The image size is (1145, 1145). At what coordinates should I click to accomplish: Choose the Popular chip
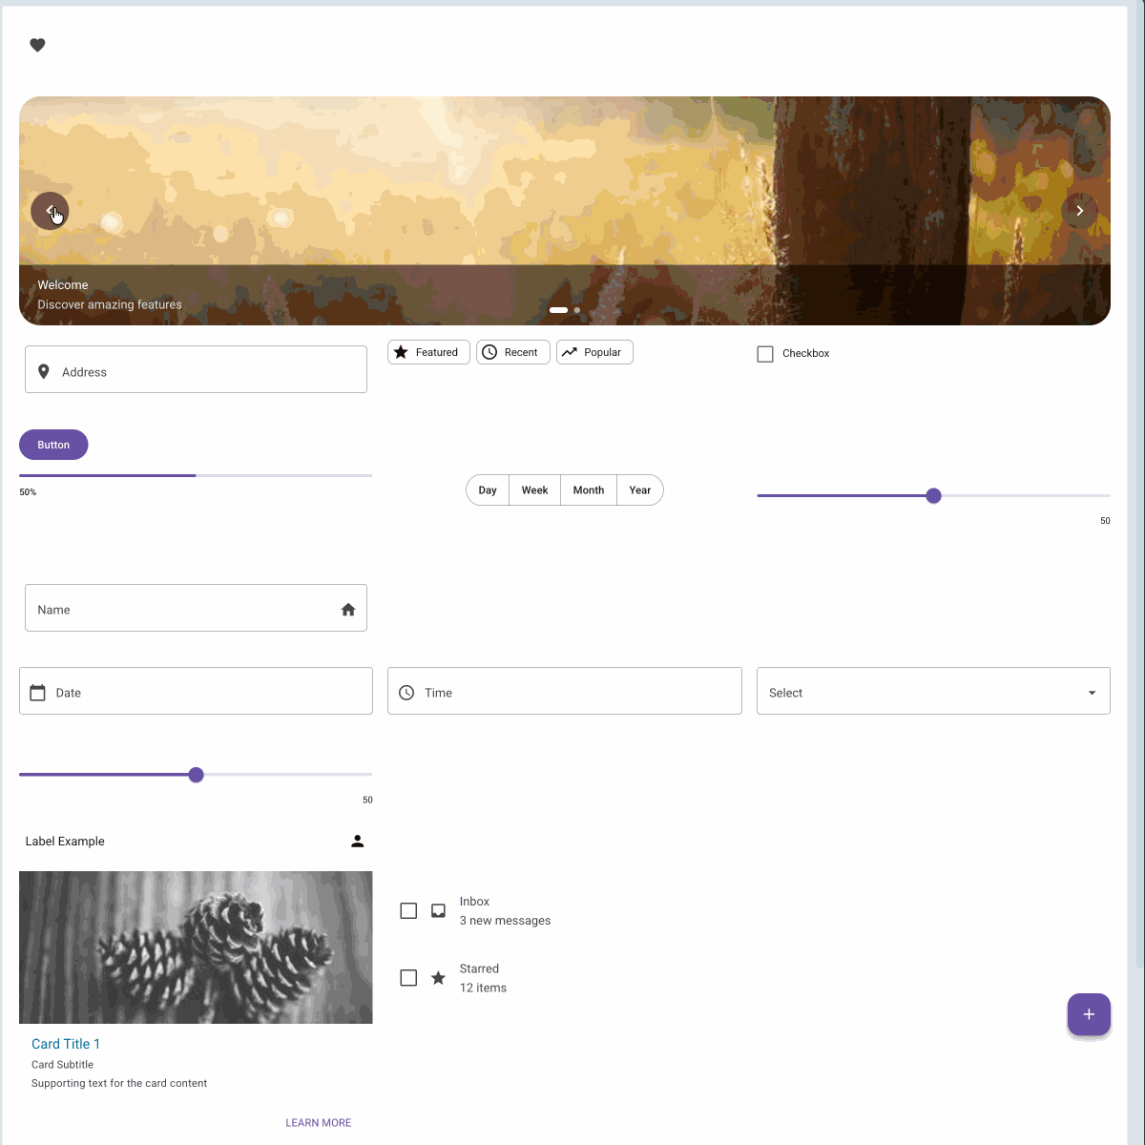[x=593, y=352]
